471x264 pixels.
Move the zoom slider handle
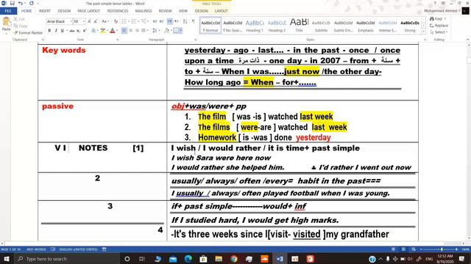click(442, 249)
